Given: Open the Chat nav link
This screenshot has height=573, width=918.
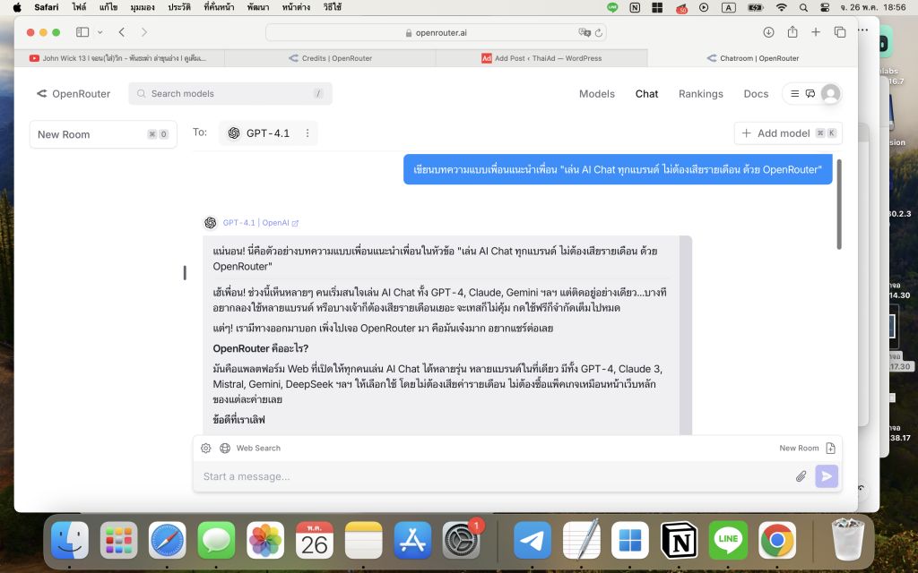Looking at the screenshot, I should point(646,93).
